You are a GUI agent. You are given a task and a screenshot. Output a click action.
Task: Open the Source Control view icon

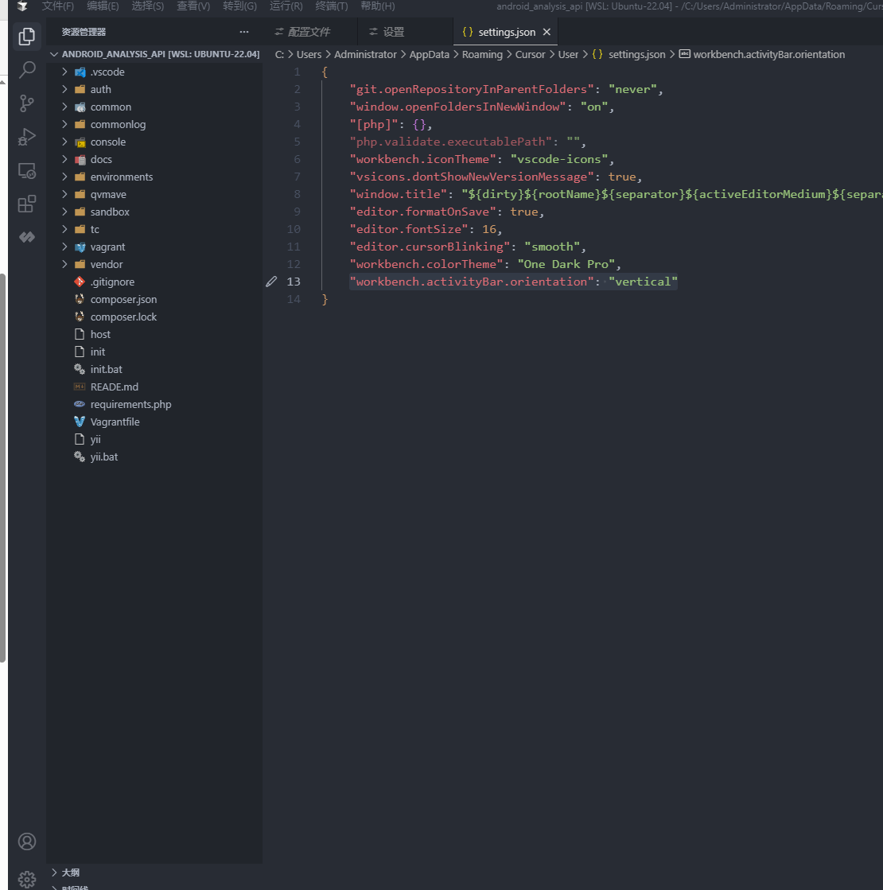(27, 103)
